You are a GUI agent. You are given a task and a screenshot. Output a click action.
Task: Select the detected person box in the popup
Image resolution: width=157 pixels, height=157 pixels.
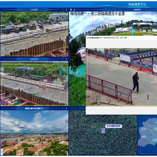[136, 82]
